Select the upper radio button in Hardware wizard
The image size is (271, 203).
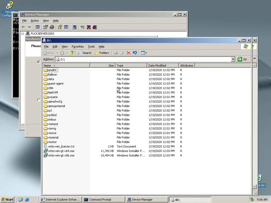pos(39,62)
